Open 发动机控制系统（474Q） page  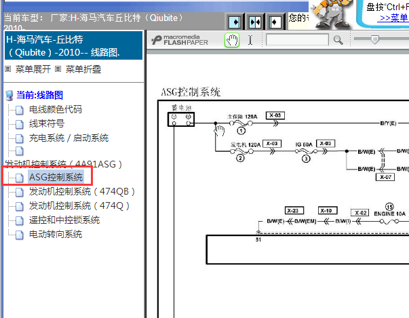(79, 206)
